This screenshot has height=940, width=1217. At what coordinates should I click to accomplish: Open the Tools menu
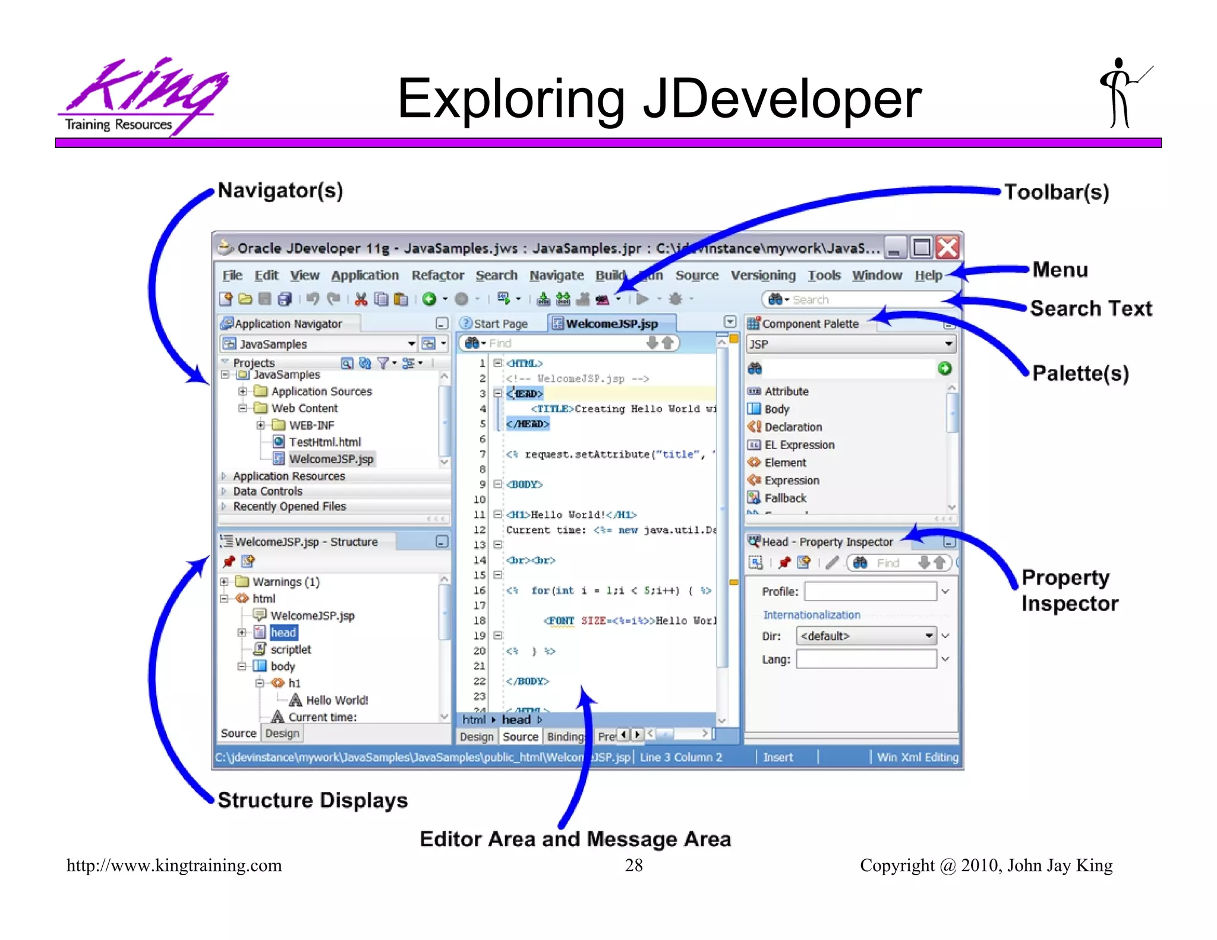click(x=824, y=275)
